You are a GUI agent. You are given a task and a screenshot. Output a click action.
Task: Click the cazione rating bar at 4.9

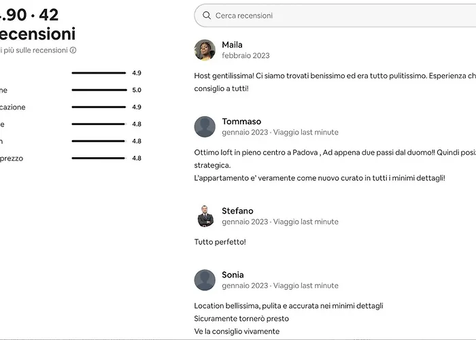pyautogui.click(x=99, y=107)
